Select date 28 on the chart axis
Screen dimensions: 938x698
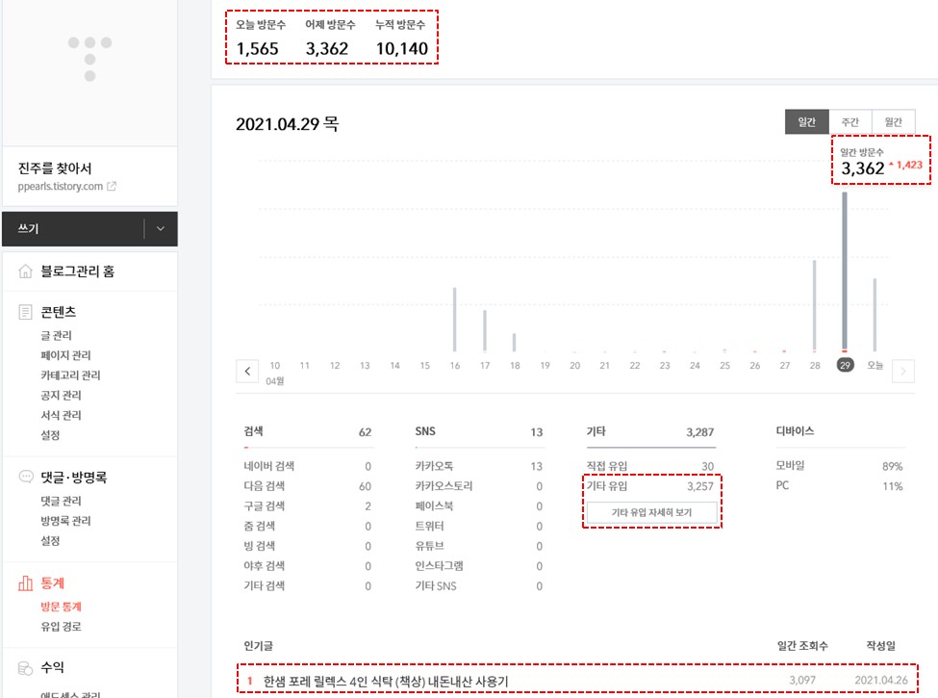[x=815, y=365]
